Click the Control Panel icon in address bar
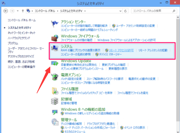This screenshot has height=133, width=180. click(x=28, y=11)
